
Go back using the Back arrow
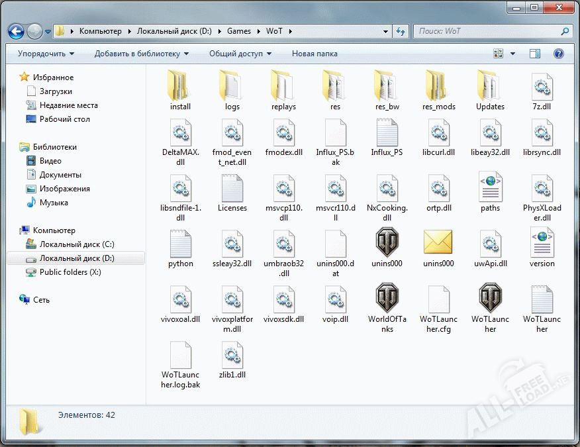17,31
